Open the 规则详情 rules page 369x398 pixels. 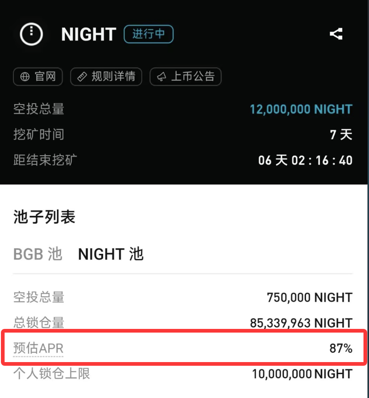[x=106, y=76]
